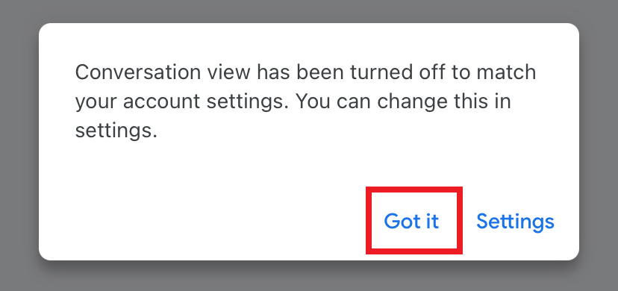Dismiss the Conversation view notice with Got it
Image resolution: width=618 pixels, height=291 pixels.
pyautogui.click(x=411, y=221)
